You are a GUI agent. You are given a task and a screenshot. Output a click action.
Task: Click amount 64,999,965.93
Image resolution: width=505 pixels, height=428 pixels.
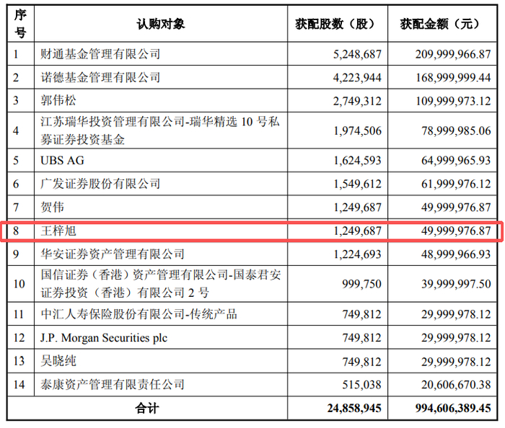click(457, 160)
